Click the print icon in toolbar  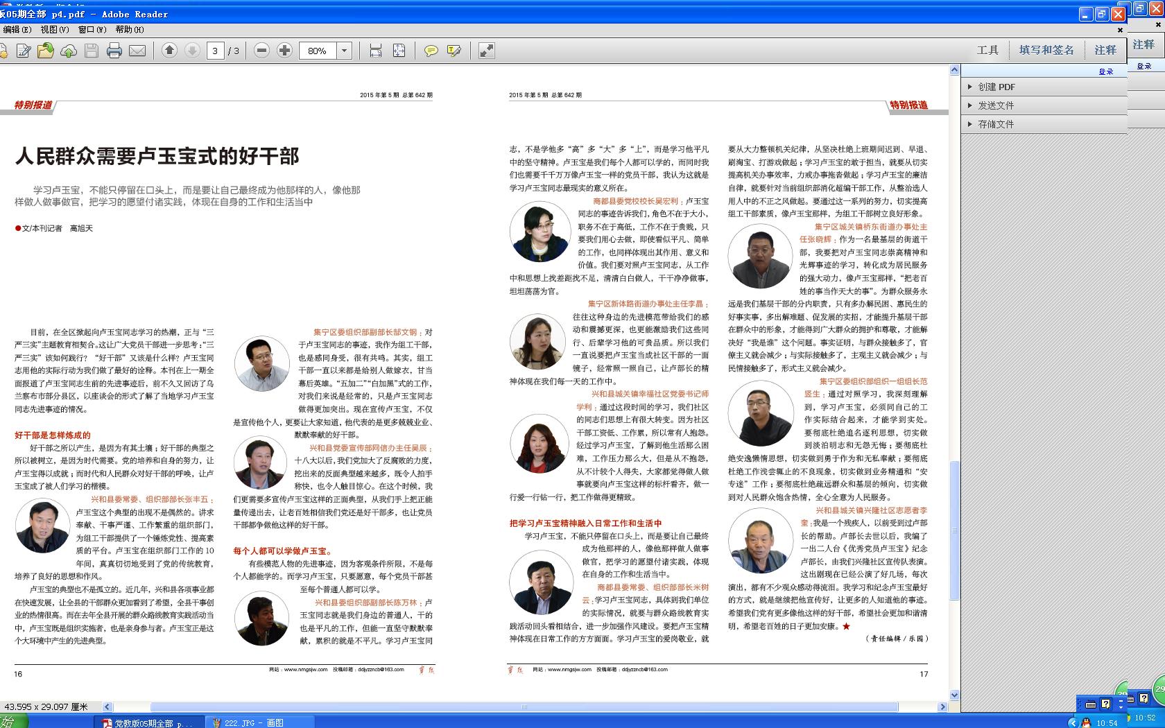114,51
